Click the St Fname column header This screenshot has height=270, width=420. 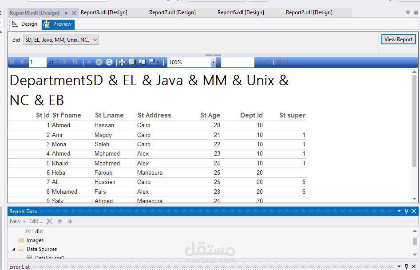coord(67,115)
